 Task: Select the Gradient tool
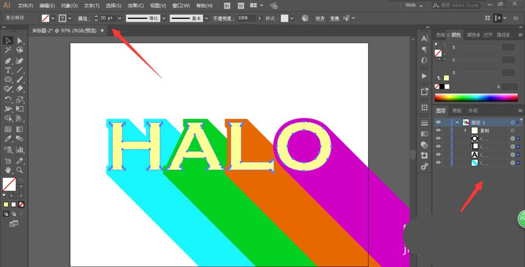[20, 129]
